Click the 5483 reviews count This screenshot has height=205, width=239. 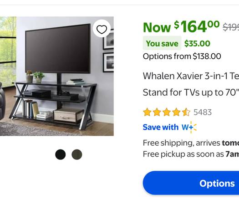(203, 112)
